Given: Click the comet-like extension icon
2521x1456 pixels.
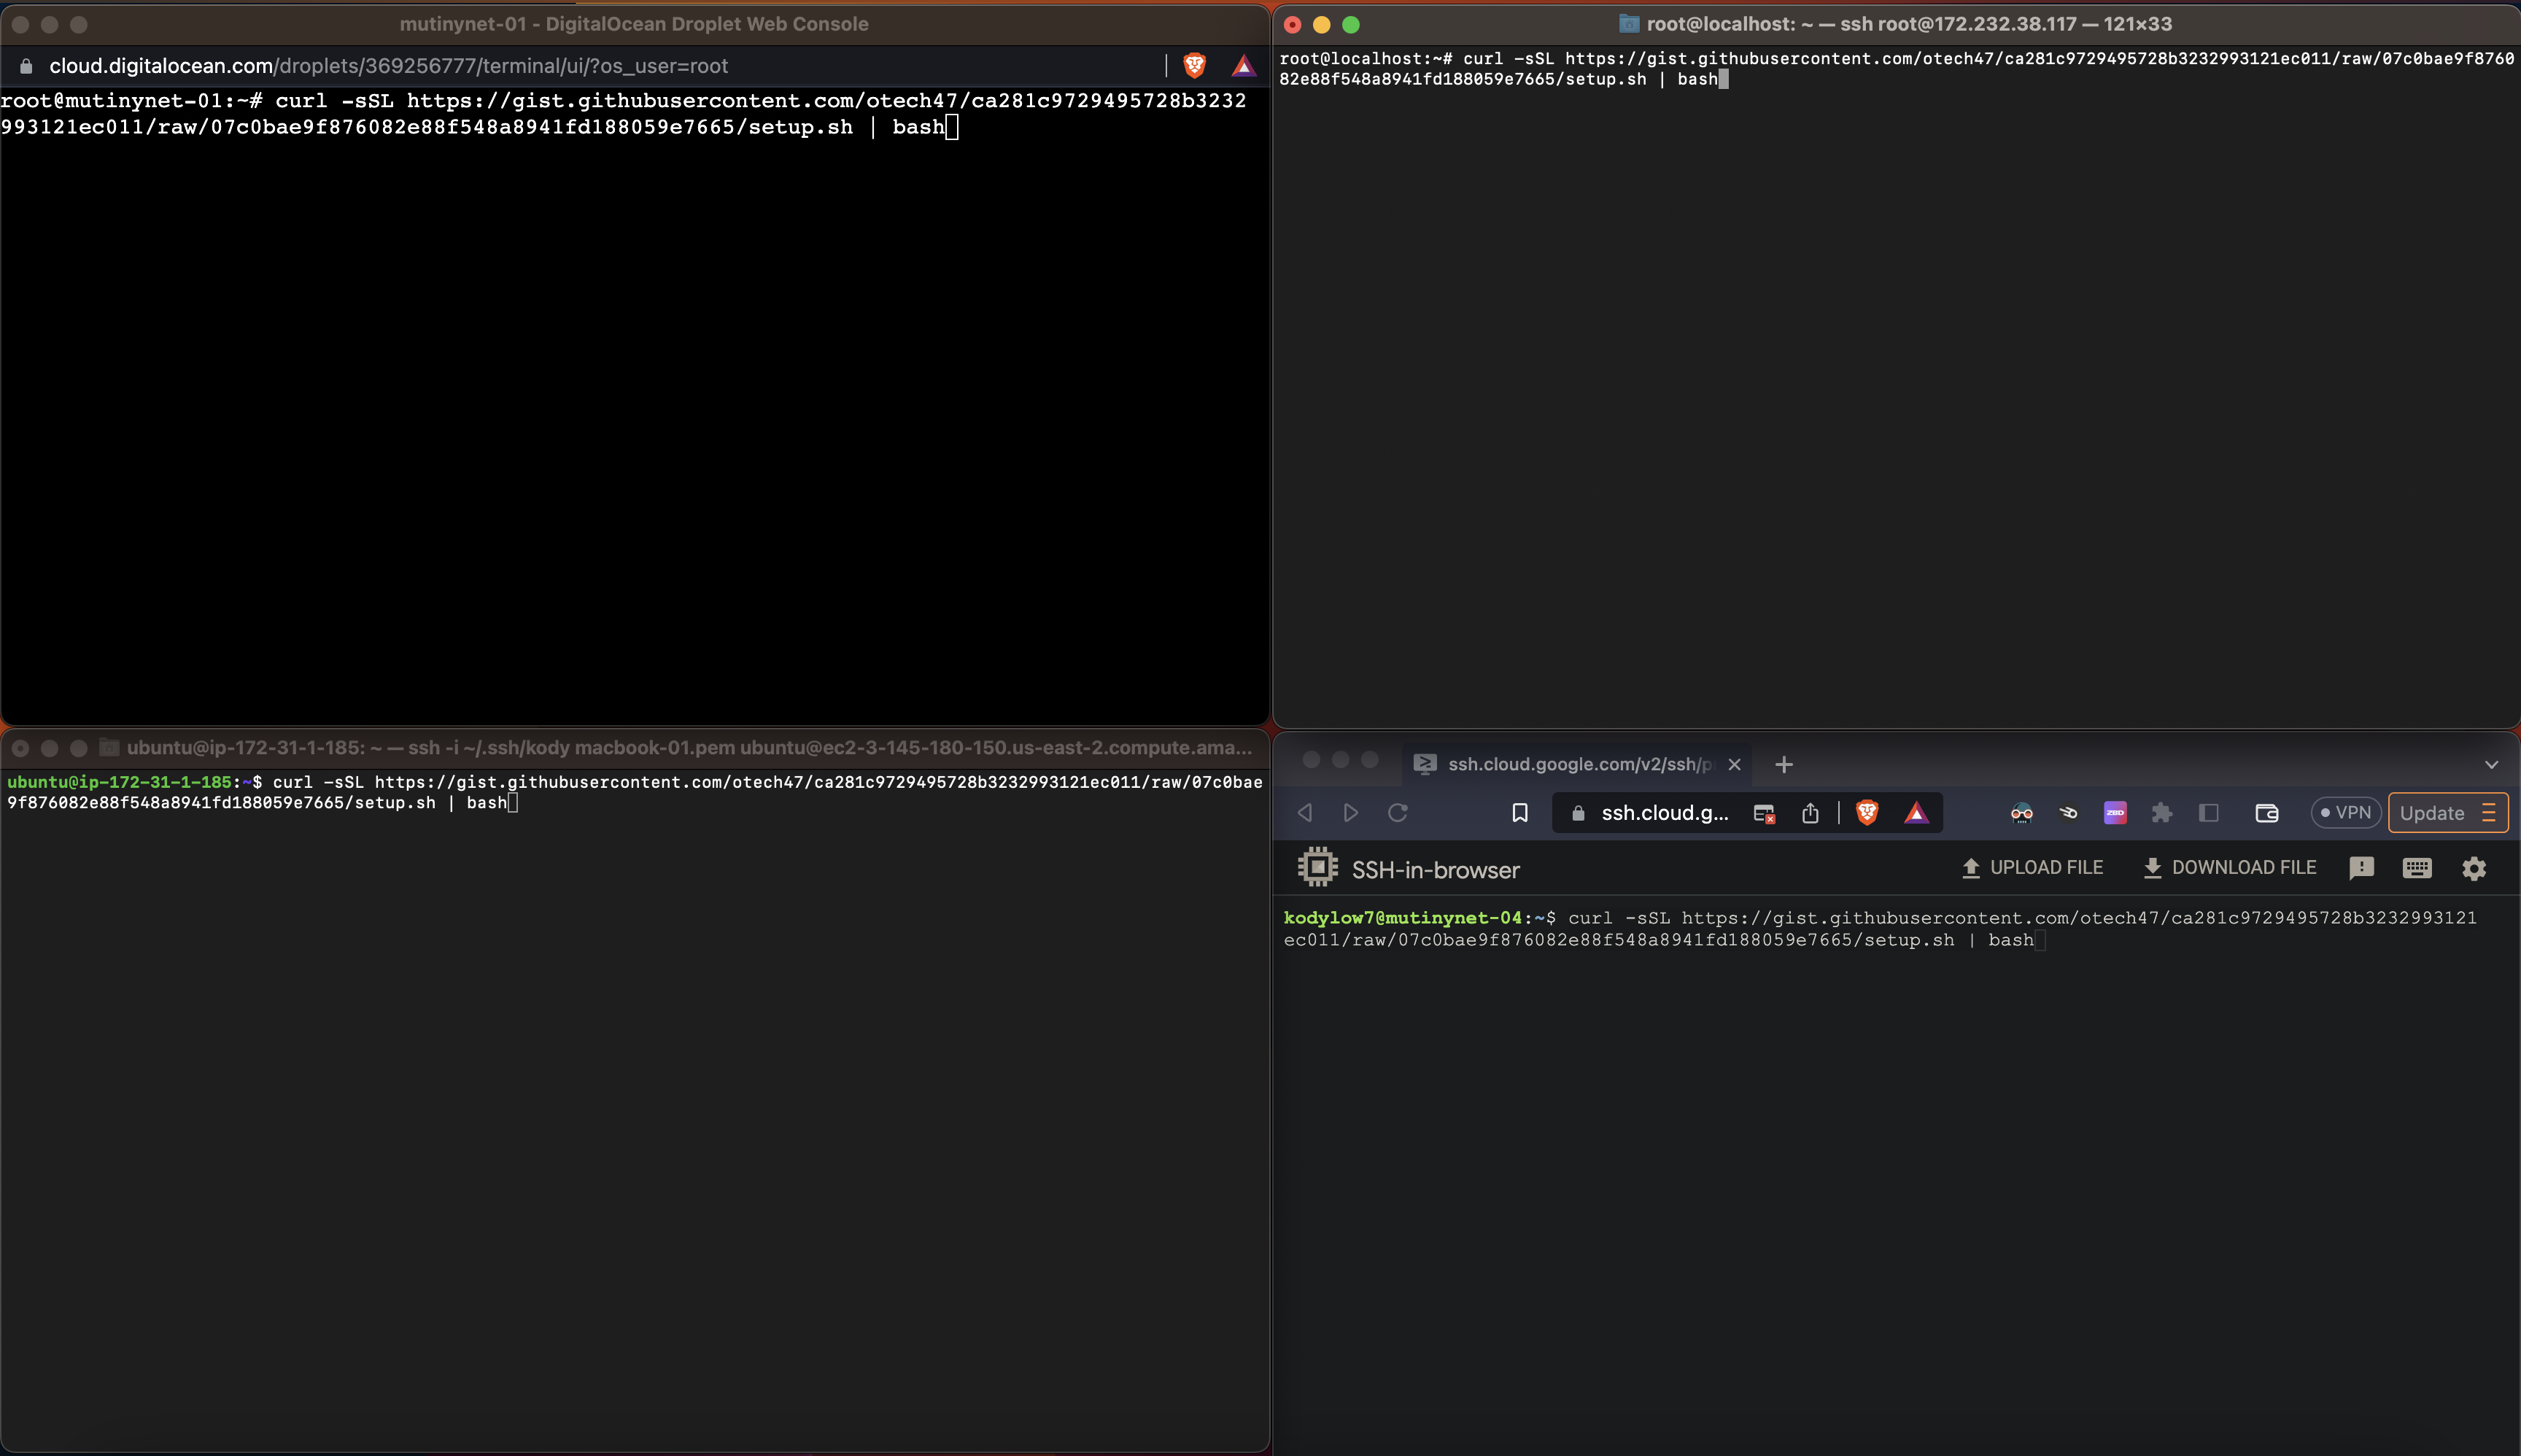Looking at the screenshot, I should [x=2068, y=813].
